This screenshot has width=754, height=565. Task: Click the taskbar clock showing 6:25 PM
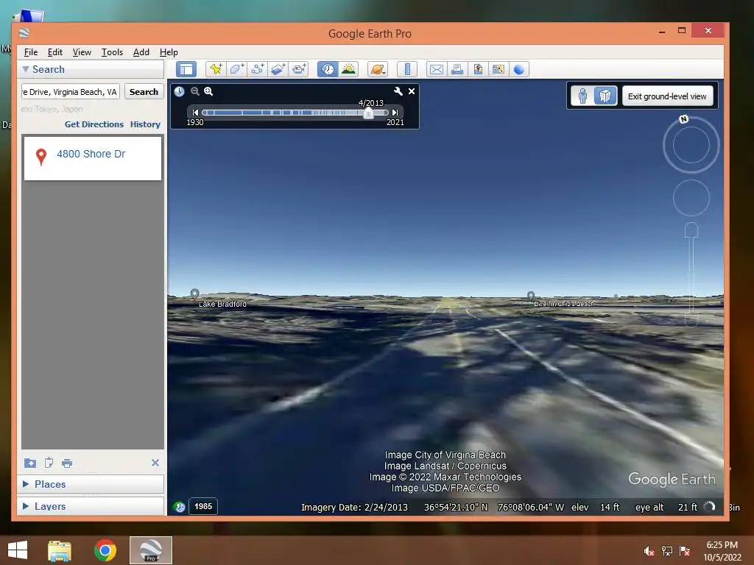(722, 551)
